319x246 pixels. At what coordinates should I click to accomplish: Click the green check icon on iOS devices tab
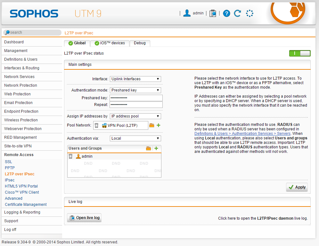[97, 43]
